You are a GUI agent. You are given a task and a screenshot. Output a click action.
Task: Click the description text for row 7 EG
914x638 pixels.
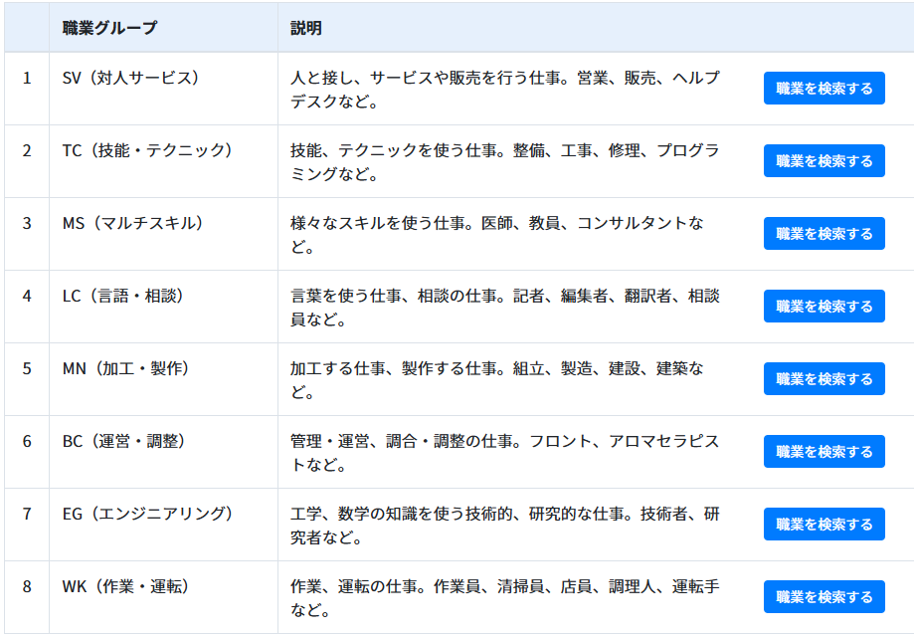point(505,526)
